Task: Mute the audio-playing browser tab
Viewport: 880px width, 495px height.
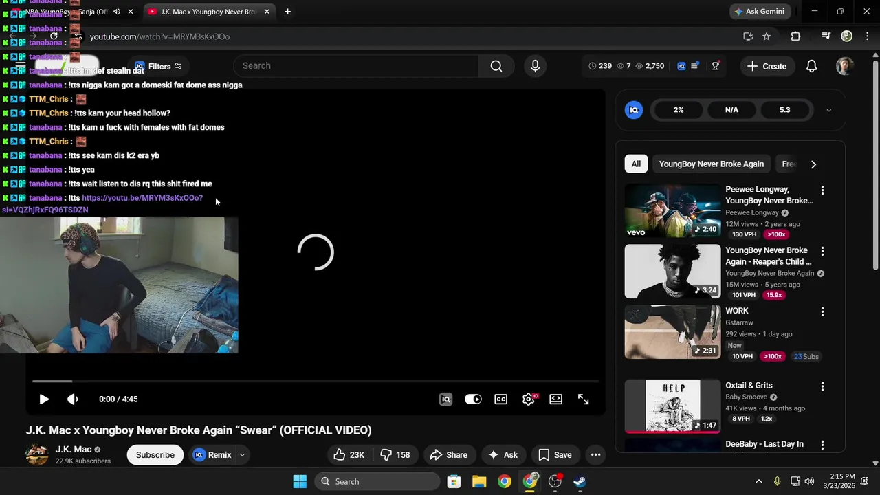Action: pyautogui.click(x=117, y=12)
